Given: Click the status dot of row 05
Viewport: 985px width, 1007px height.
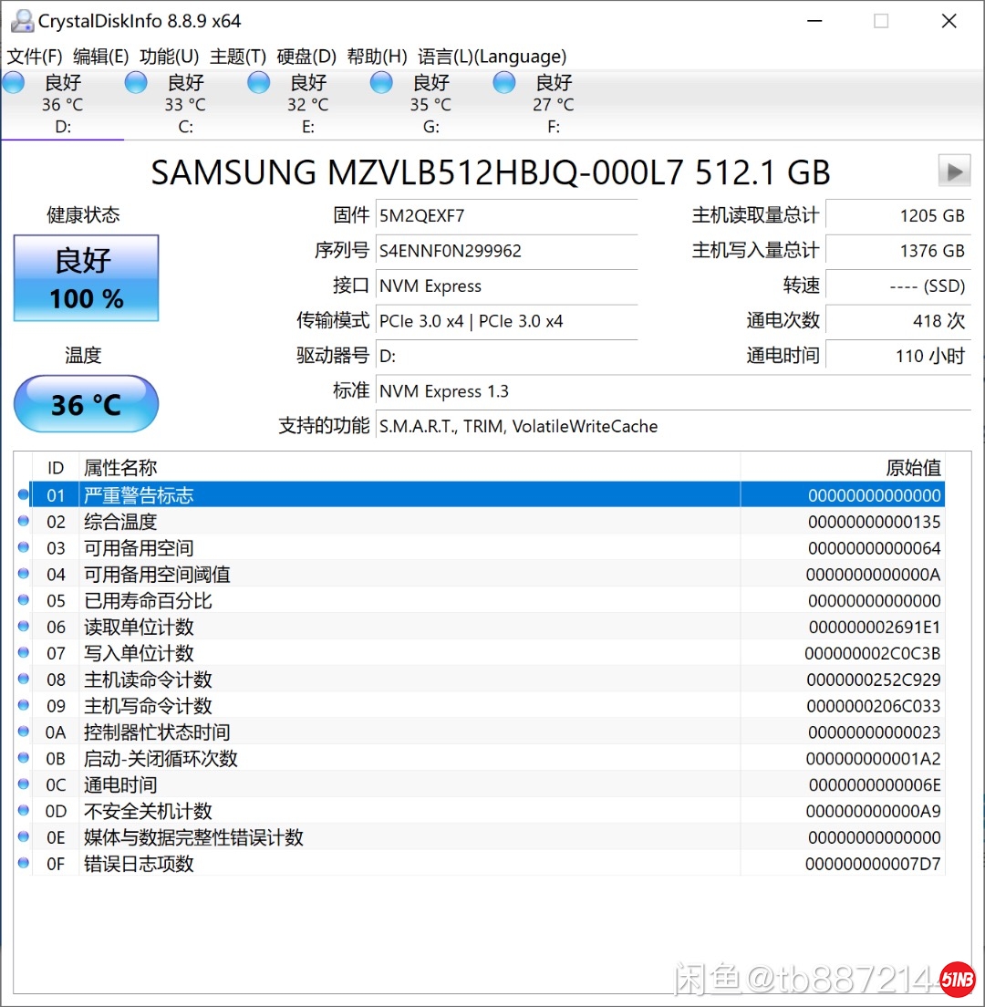Looking at the screenshot, I should pos(23,600).
